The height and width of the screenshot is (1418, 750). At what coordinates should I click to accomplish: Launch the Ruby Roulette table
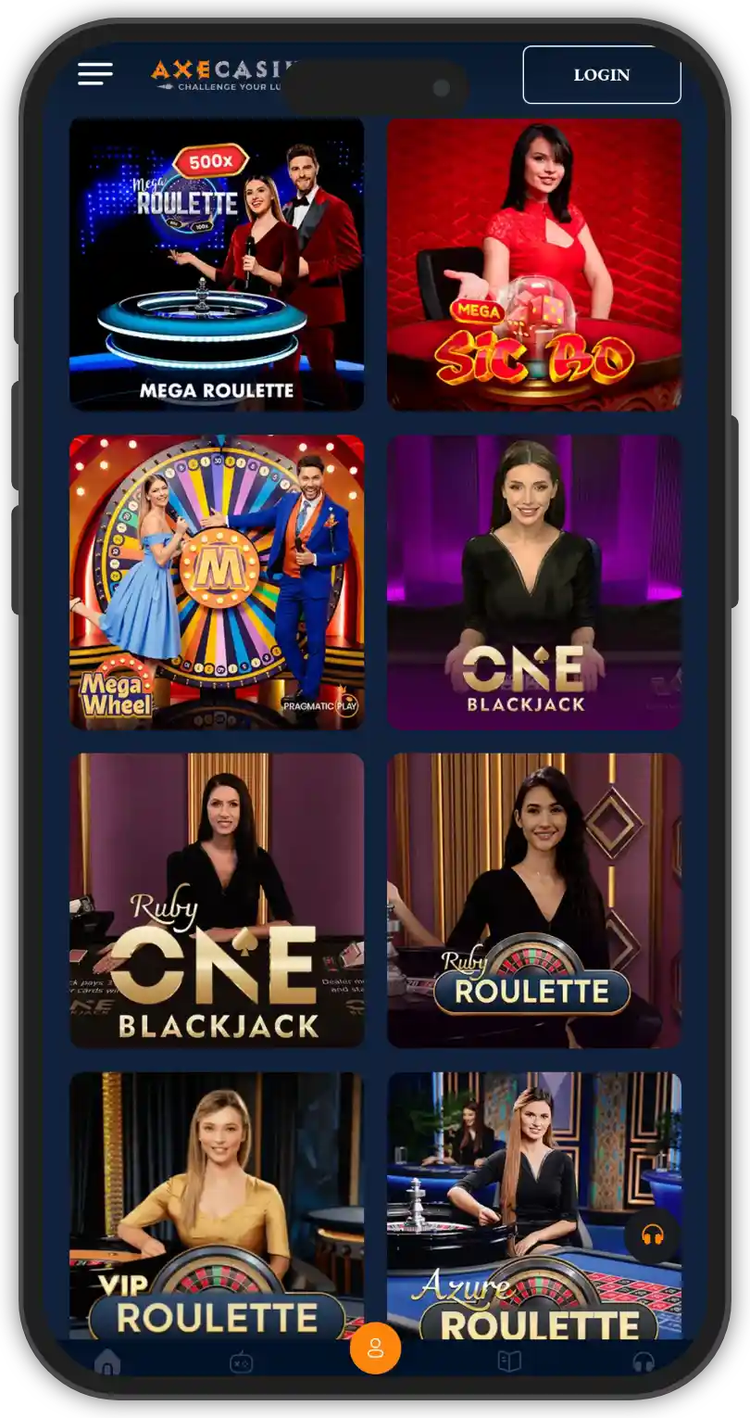click(x=534, y=900)
